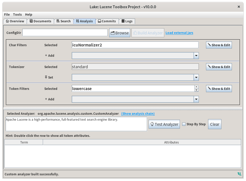This screenshot has width=246, height=181.
Task: Close the Luke window
Action: 239,7
